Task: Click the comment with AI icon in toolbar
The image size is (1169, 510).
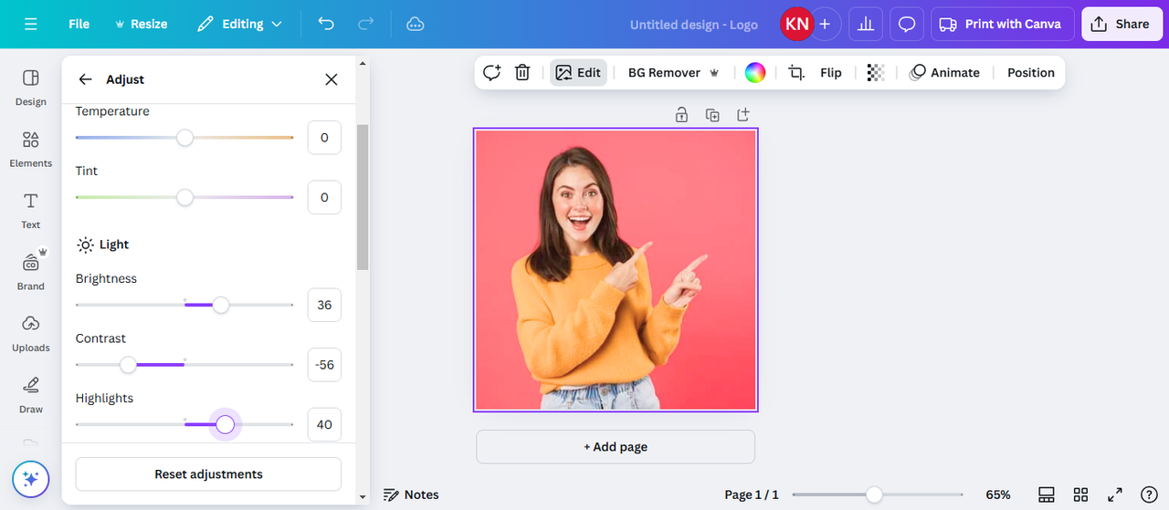Action: click(492, 73)
